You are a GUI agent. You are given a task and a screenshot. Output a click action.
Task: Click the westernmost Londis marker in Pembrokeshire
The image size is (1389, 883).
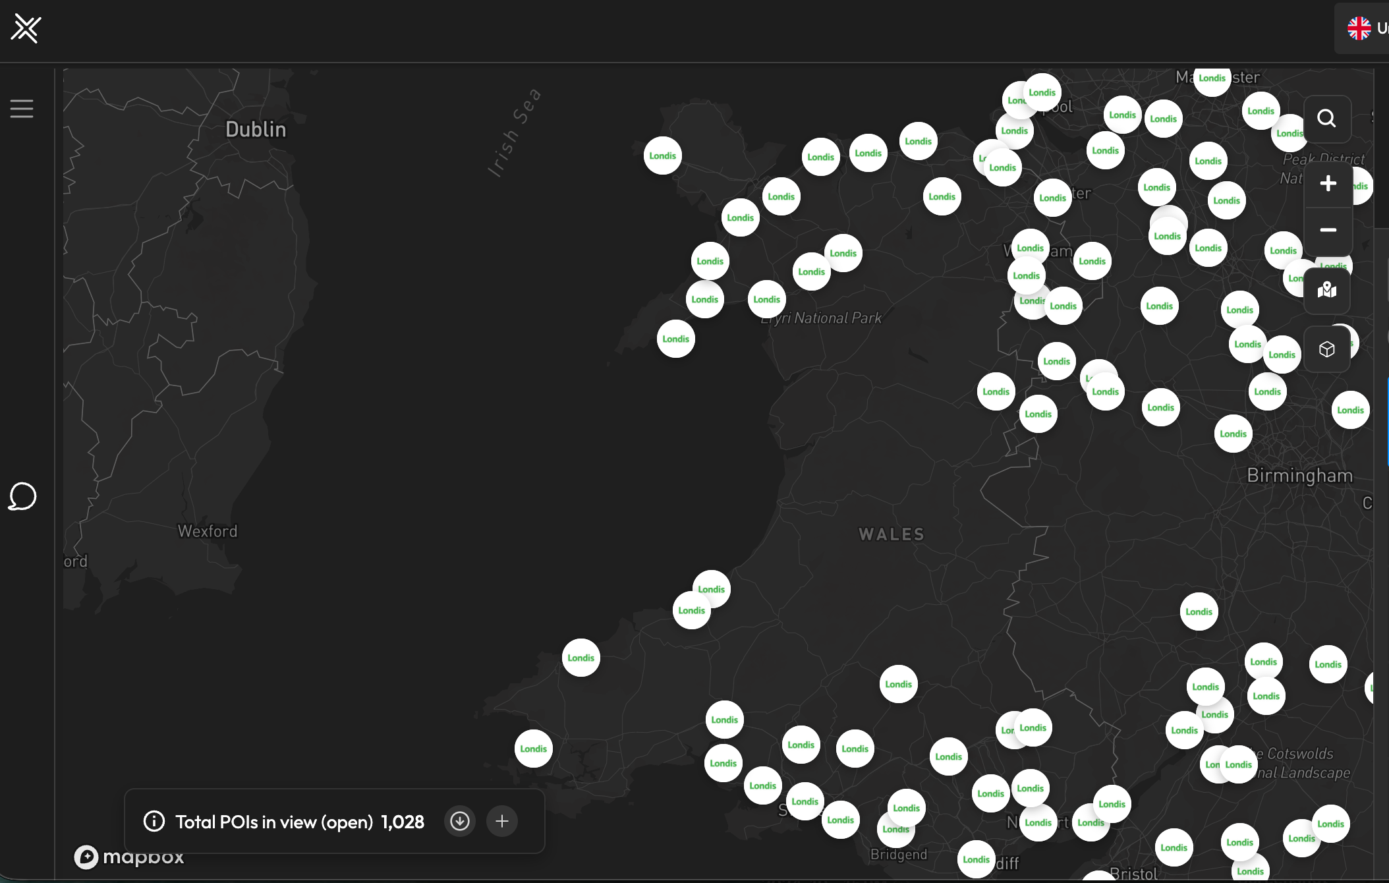tap(533, 749)
